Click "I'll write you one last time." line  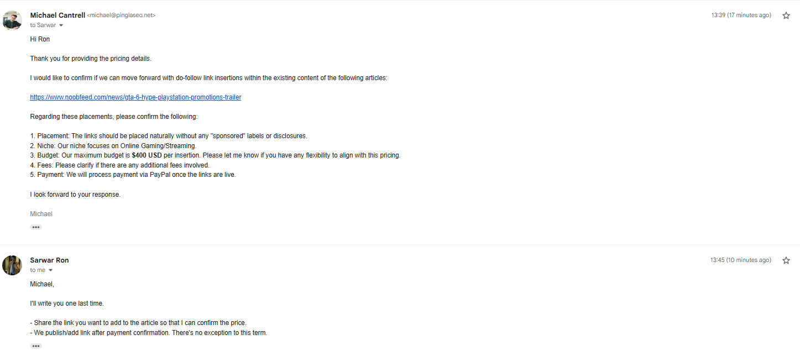click(x=67, y=303)
